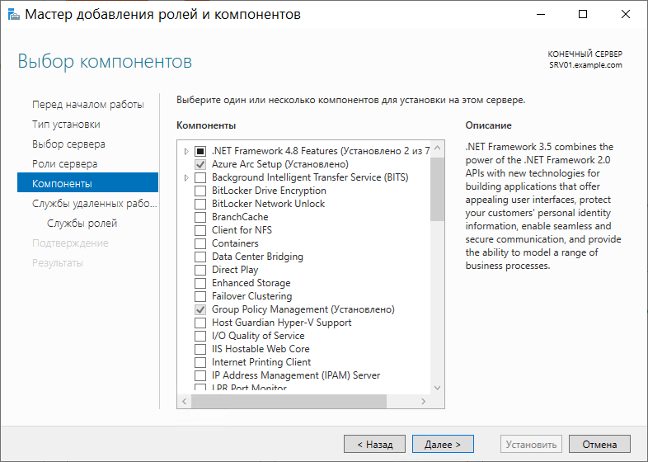Close the wizard with the X button
648x462 pixels.
(625, 15)
